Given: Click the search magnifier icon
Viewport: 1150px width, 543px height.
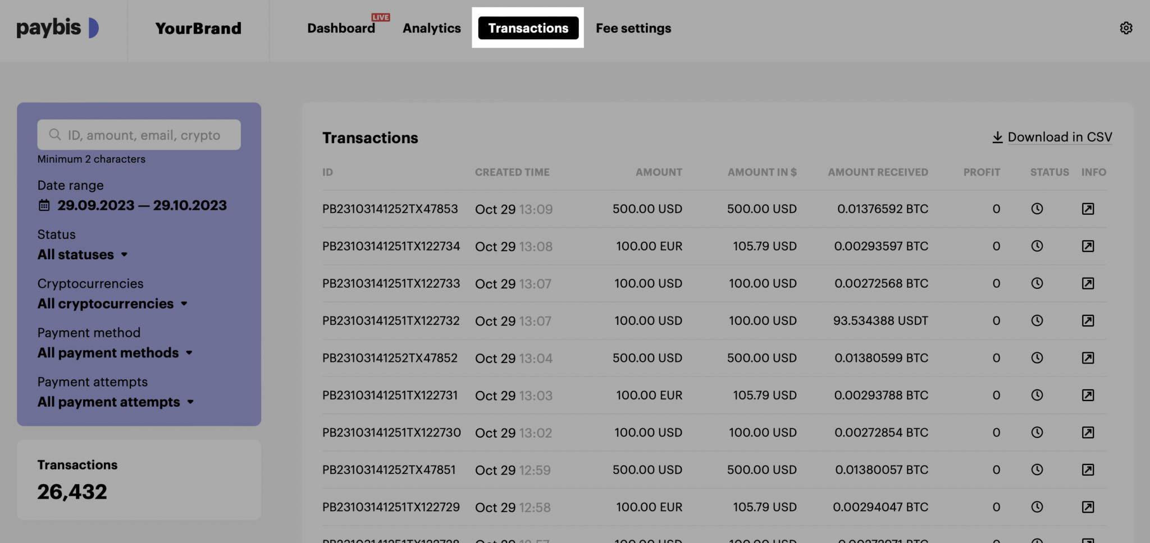Looking at the screenshot, I should click(54, 135).
